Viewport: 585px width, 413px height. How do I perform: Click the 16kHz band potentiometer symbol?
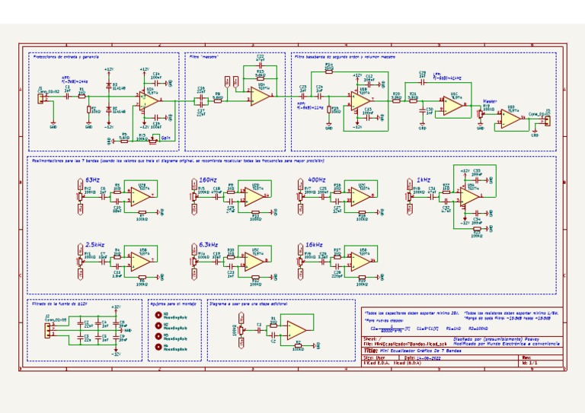pos(300,261)
